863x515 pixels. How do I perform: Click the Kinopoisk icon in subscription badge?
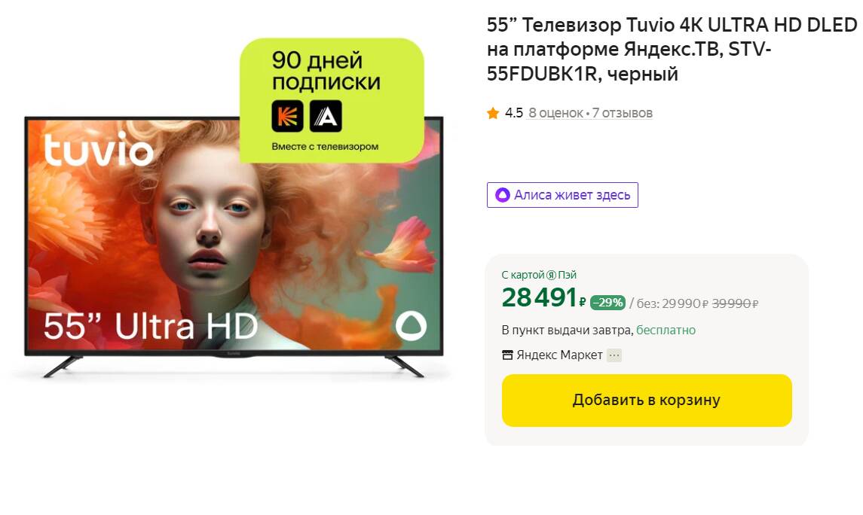(287, 116)
